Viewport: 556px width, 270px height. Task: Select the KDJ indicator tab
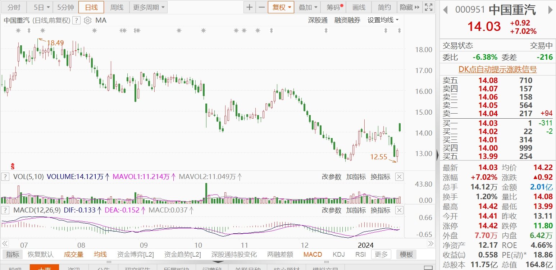pos(338,255)
